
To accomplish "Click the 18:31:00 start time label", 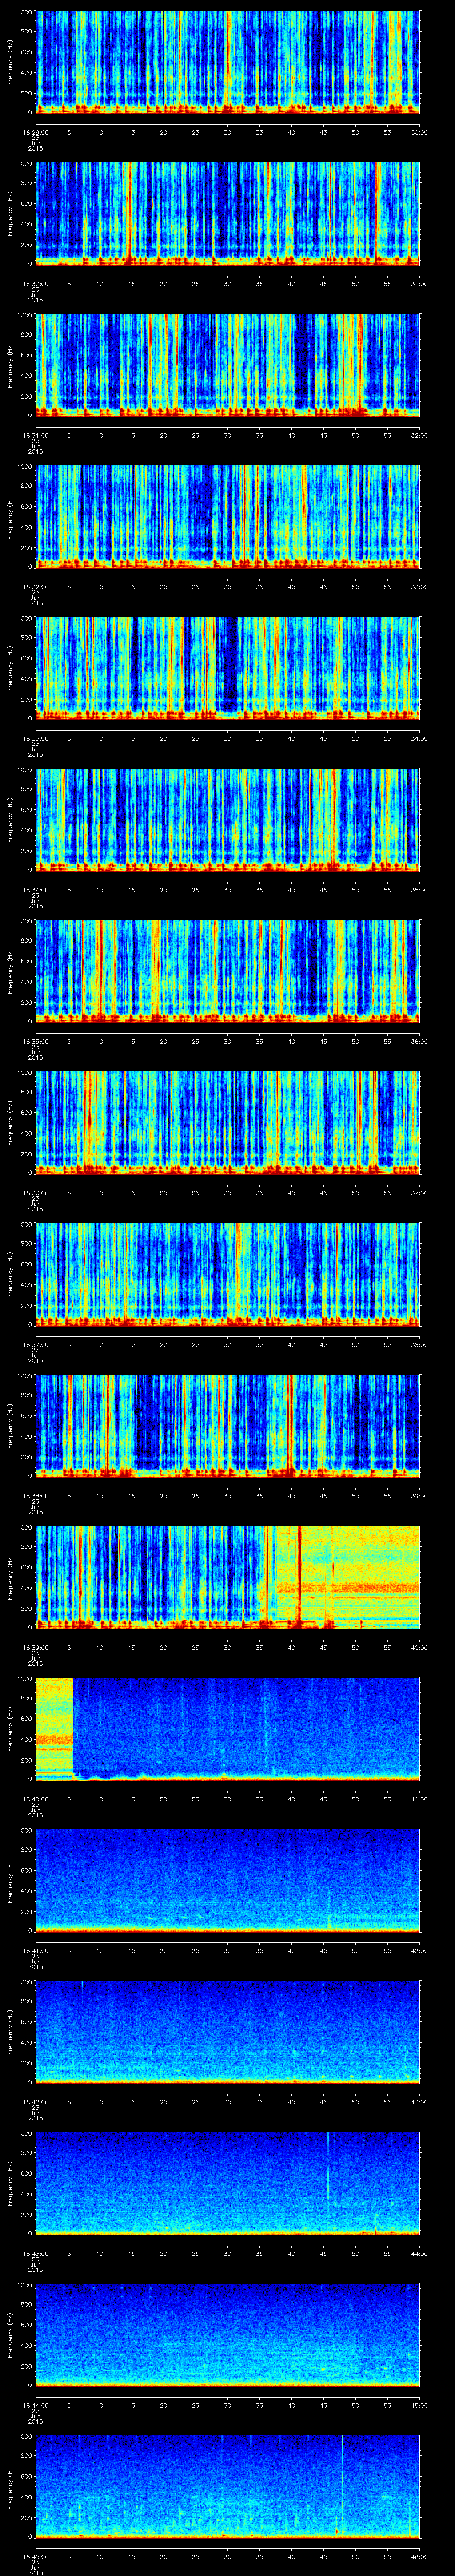I will [x=35, y=435].
